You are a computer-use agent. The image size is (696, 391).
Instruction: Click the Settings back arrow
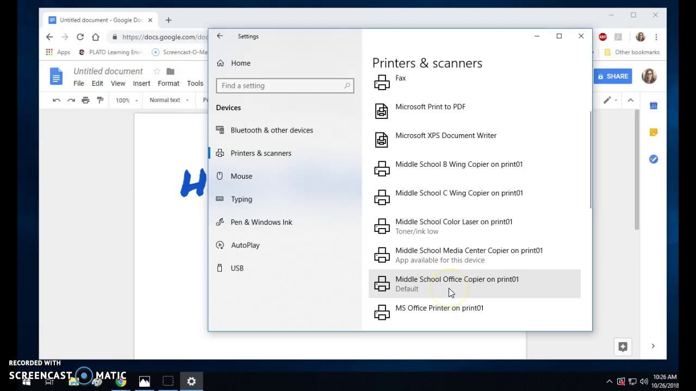point(220,36)
